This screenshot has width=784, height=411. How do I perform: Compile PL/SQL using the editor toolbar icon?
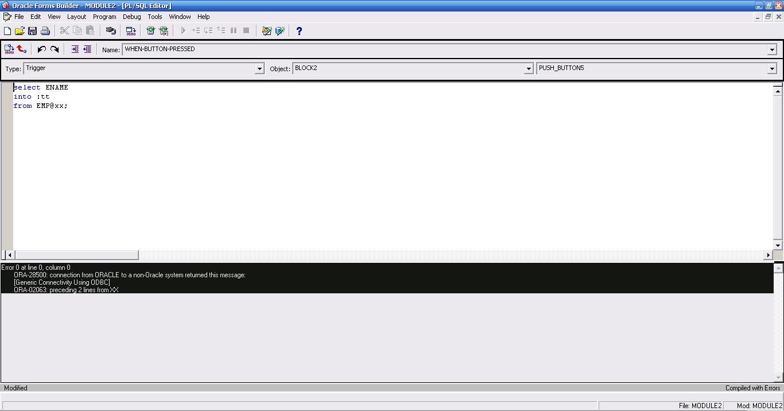point(9,49)
